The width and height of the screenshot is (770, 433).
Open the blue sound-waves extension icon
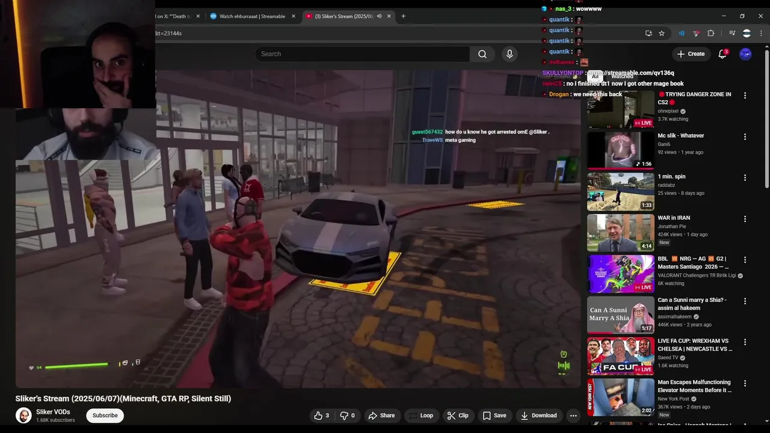point(682,33)
